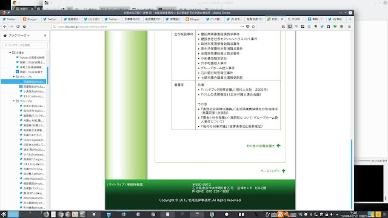Open the Library toolbar icon
Viewport: 388px width, 218px height.
tap(283, 27)
